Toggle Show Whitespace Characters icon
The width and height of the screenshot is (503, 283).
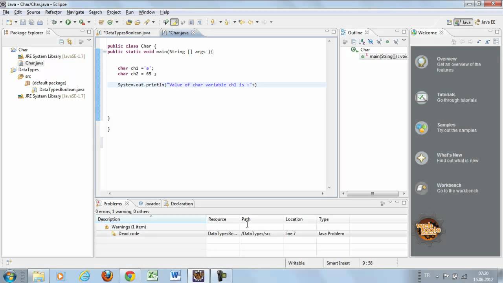coord(200,22)
